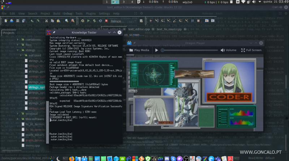Expand the terminal folder in project tree
The width and height of the screenshot is (289, 161).
(x=18, y=114)
